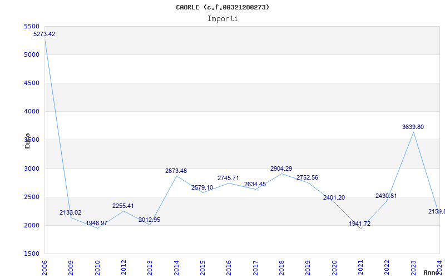Click the y-axis value 1500

[32, 254]
